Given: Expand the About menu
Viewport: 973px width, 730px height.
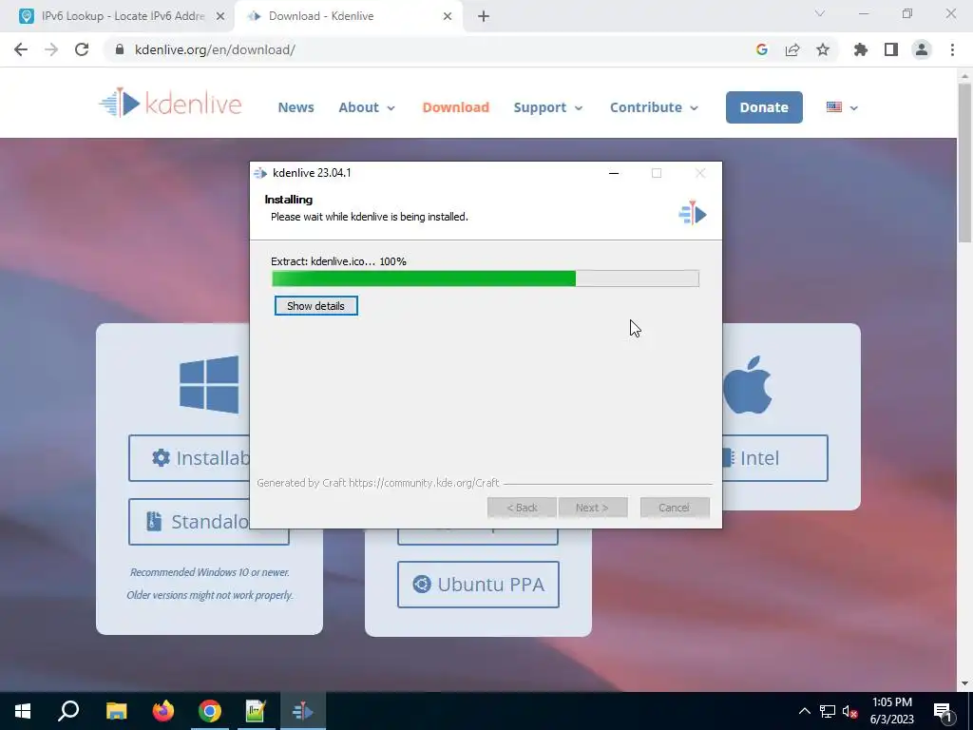Looking at the screenshot, I should 367,107.
